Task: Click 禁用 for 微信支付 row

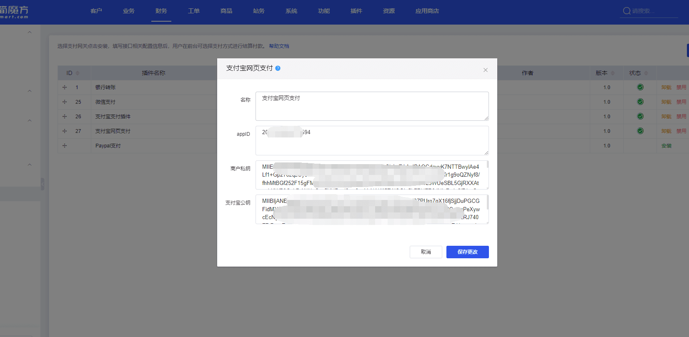Action: 681,102
